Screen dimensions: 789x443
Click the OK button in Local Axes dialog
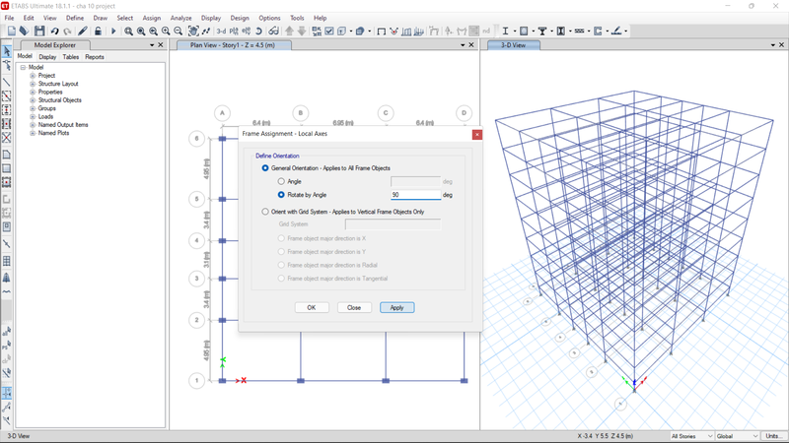(312, 307)
